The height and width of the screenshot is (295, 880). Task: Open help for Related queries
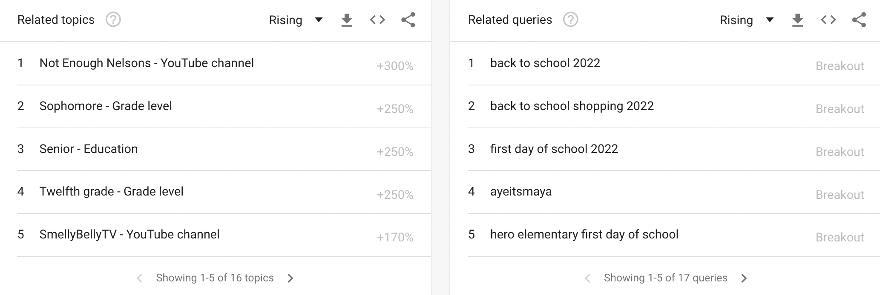570,20
